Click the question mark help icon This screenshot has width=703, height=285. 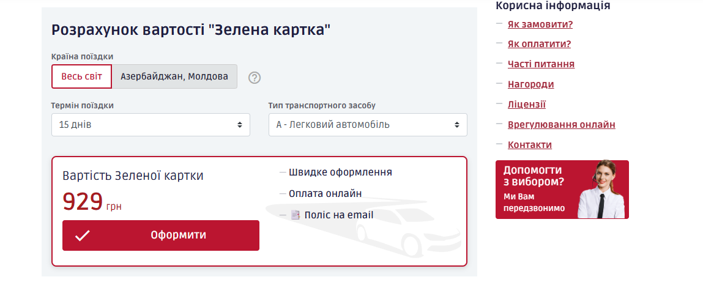tap(255, 78)
